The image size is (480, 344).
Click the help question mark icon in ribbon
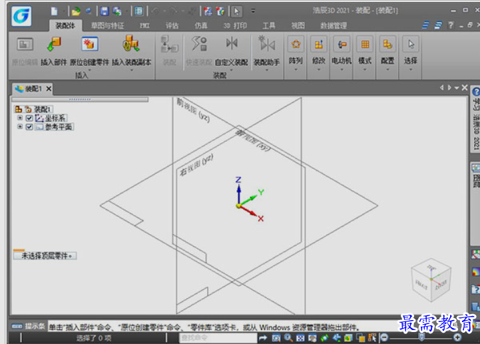(451, 25)
